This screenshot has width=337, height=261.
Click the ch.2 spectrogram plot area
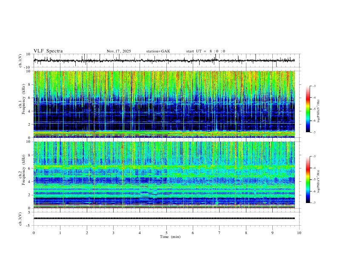click(x=164, y=175)
